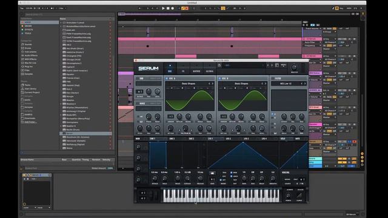This screenshot has height=218, width=388.
Task: Select the LFO 3 tab
Action: [x=246, y=139]
